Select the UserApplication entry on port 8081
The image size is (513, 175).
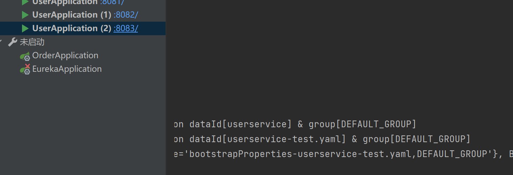click(x=65, y=2)
